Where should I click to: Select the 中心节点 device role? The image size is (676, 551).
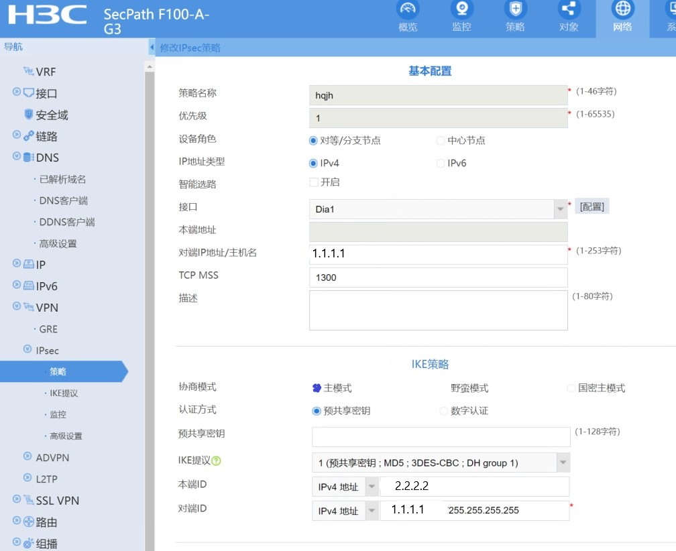tap(441, 141)
